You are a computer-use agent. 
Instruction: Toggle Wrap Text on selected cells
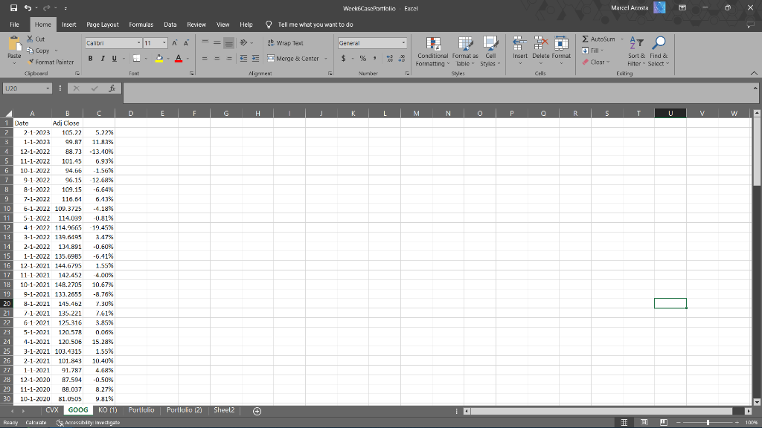point(285,43)
